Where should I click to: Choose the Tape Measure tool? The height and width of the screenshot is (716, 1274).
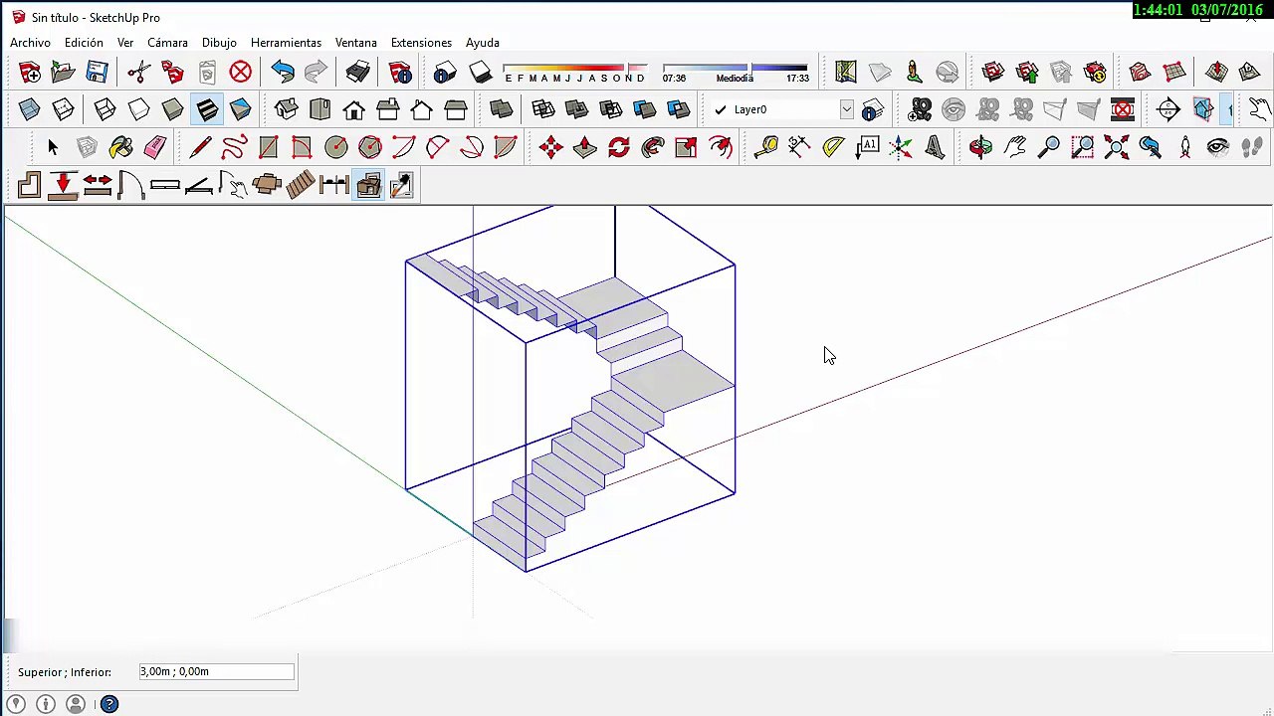point(765,147)
